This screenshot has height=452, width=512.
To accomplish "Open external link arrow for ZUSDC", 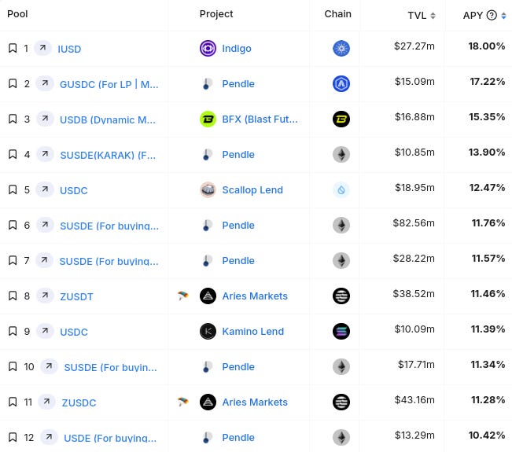I will tap(46, 402).
